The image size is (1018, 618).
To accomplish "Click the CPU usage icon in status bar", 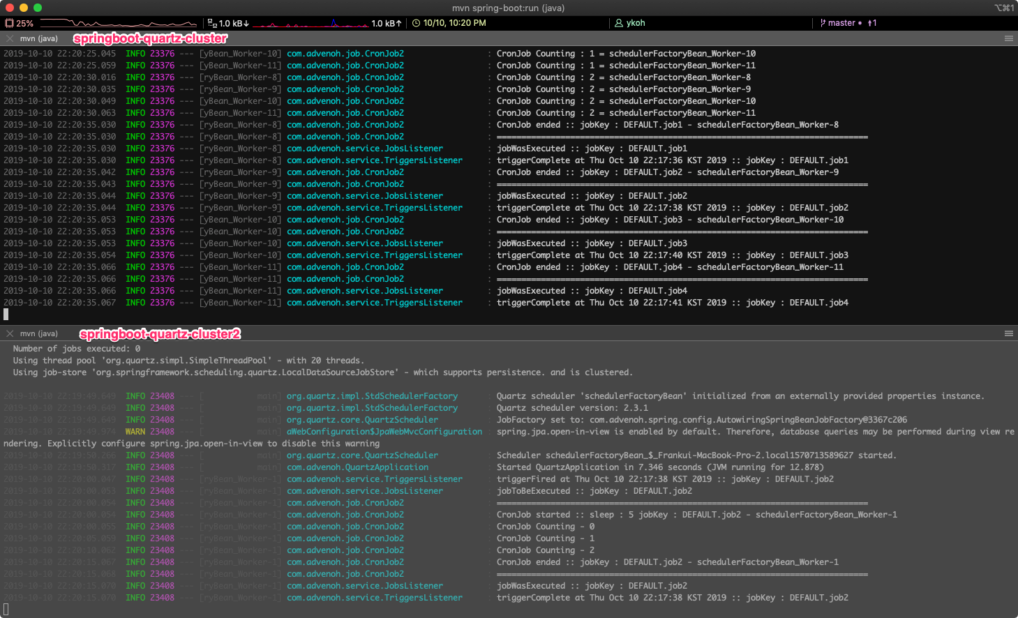I will [x=10, y=23].
